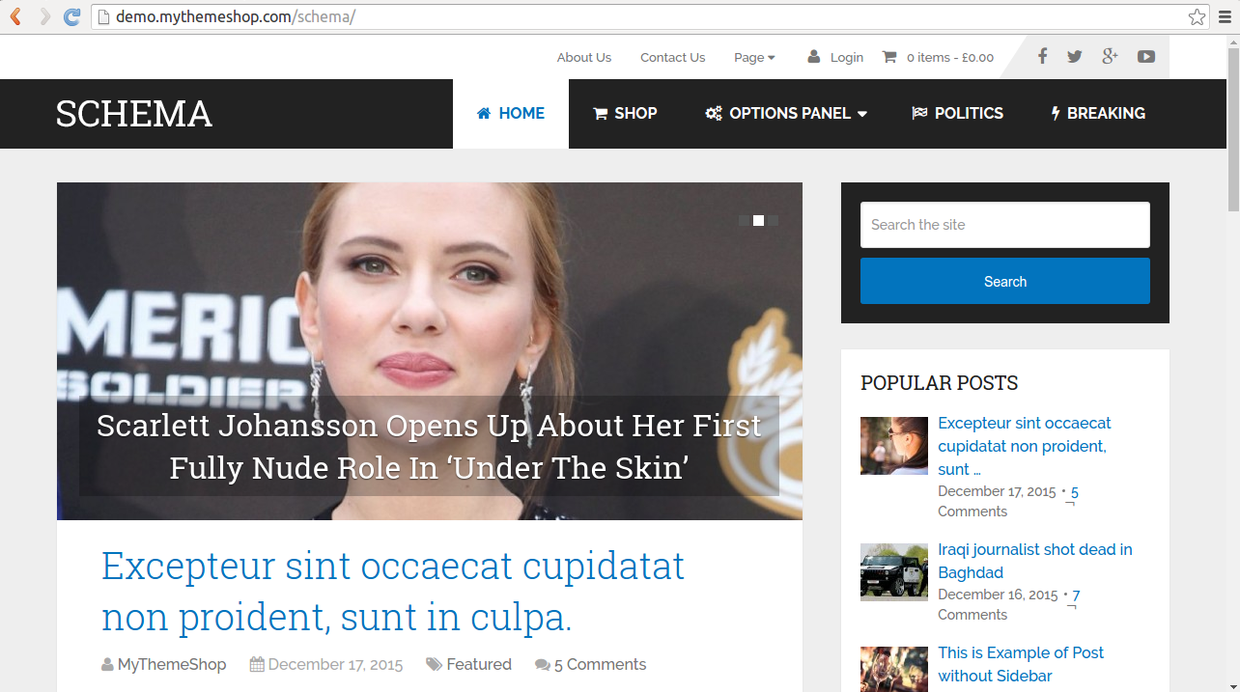Click the Login link
The image size is (1240, 692).
point(847,58)
